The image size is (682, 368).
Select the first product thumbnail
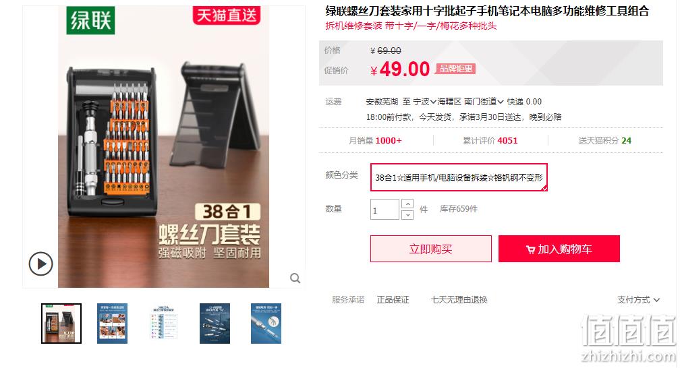click(61, 324)
